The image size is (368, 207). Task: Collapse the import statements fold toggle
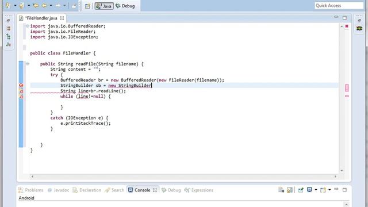pyautogui.click(x=27, y=26)
